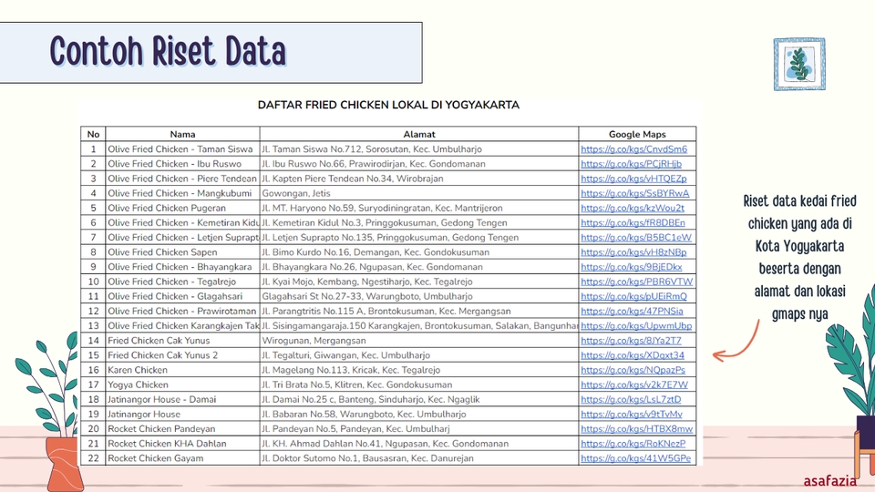This screenshot has height=492, width=875.
Task: Open maps link for Rocket Chicken Gayam
Action: pyautogui.click(x=635, y=458)
